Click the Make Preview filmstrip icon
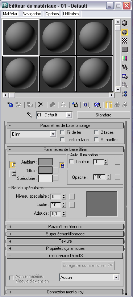This screenshot has height=297, width=133. (x=125, y=67)
